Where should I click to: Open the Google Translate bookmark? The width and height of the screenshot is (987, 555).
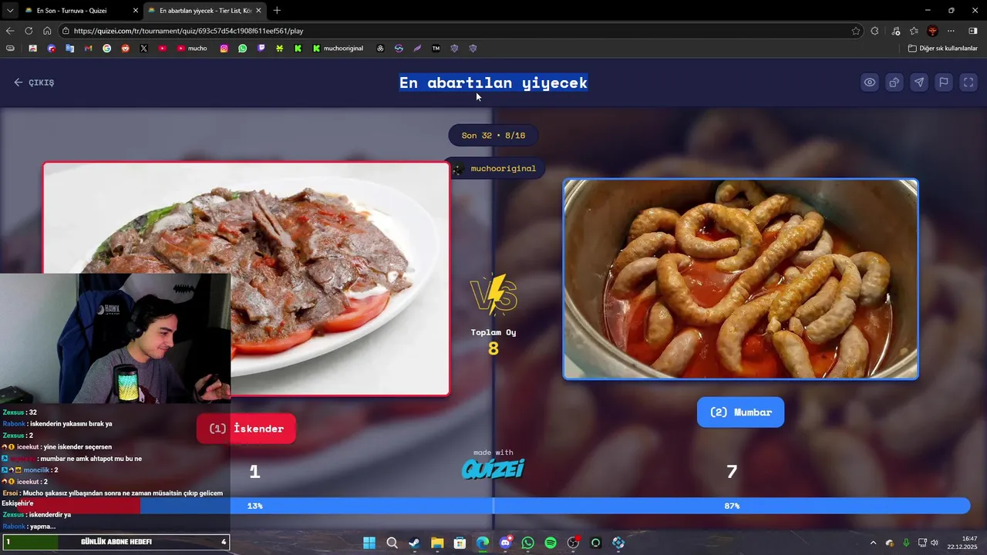pyautogui.click(x=69, y=48)
